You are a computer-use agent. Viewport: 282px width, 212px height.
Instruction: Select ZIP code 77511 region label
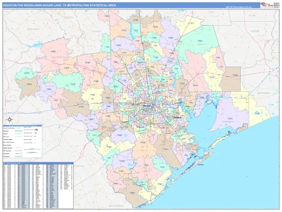[x=166, y=149]
